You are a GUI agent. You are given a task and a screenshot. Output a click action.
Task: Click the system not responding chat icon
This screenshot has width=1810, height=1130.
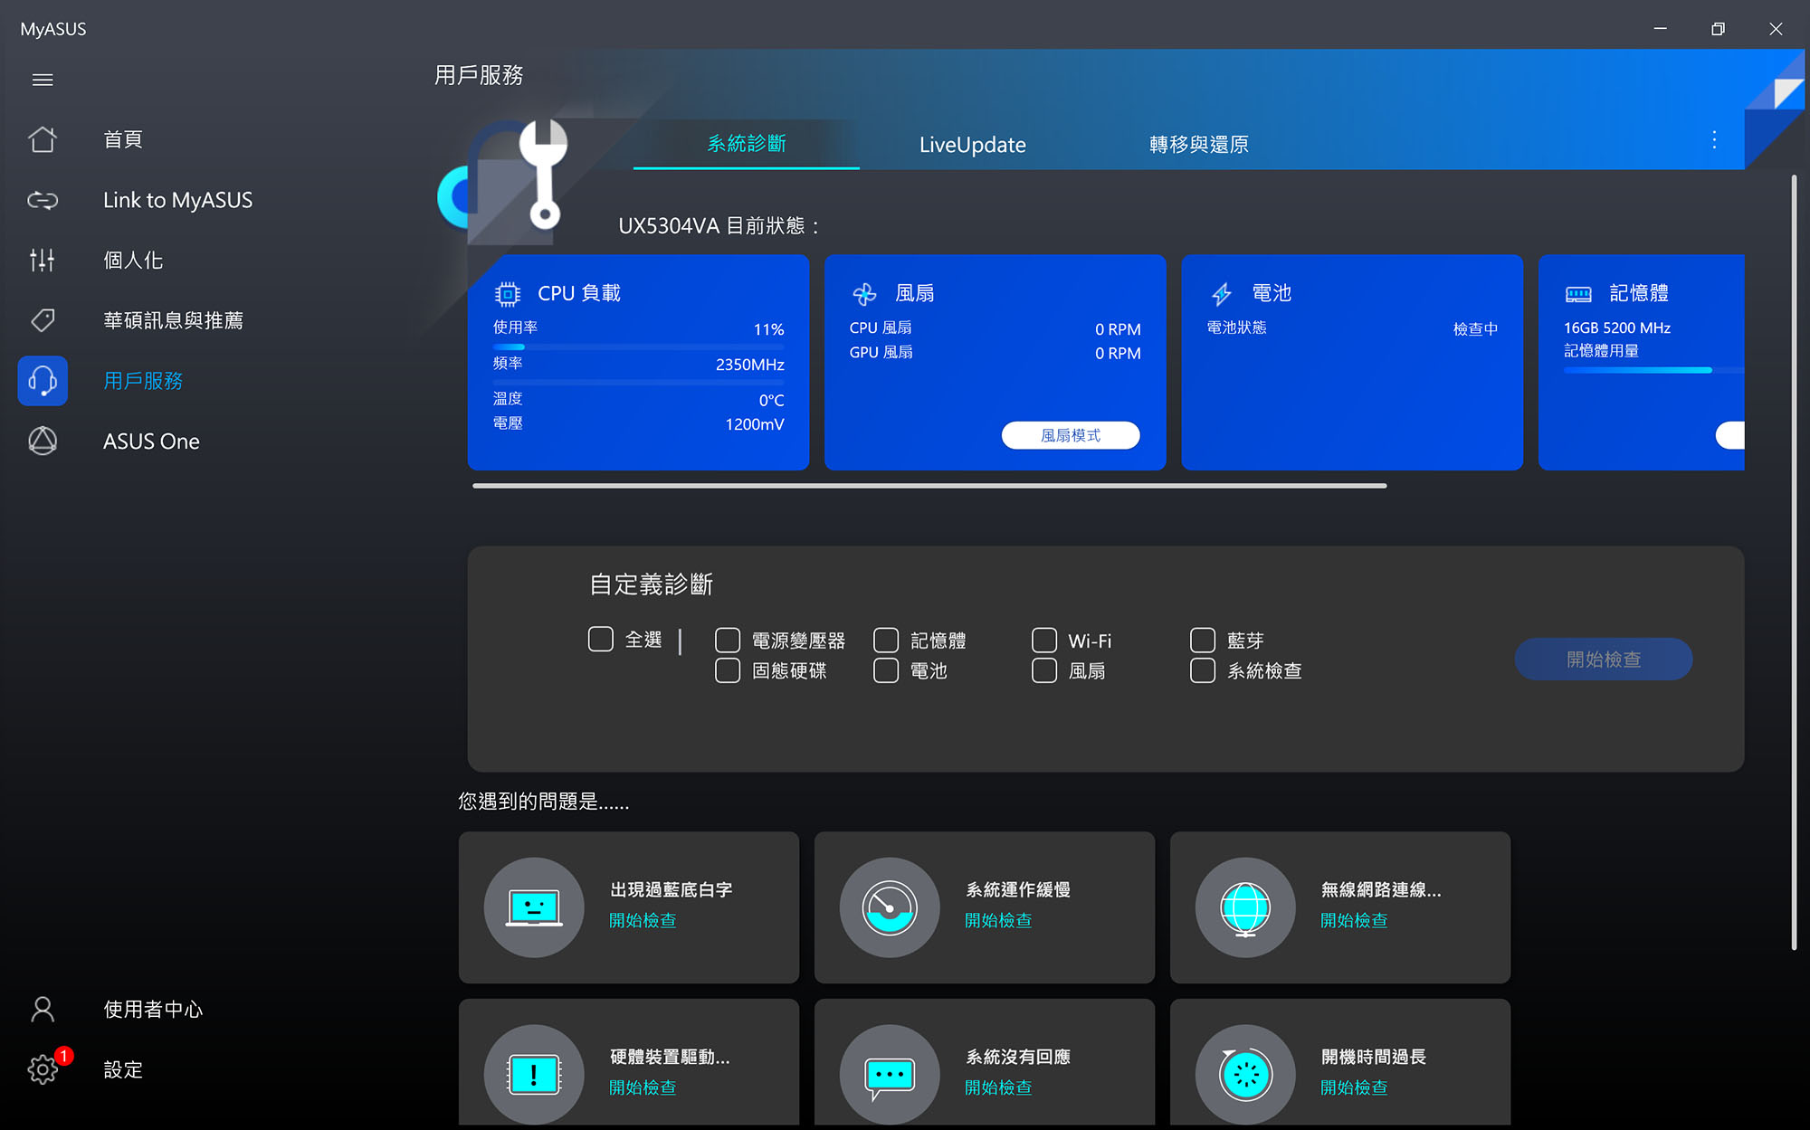pos(890,1075)
